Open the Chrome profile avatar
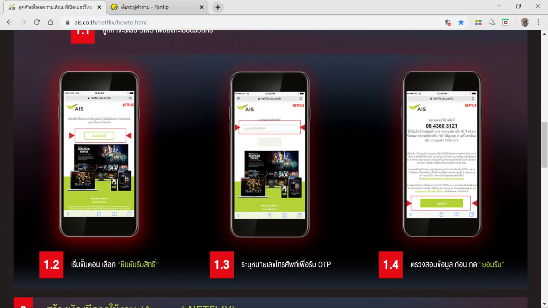This screenshot has height=308, width=548. click(x=525, y=22)
